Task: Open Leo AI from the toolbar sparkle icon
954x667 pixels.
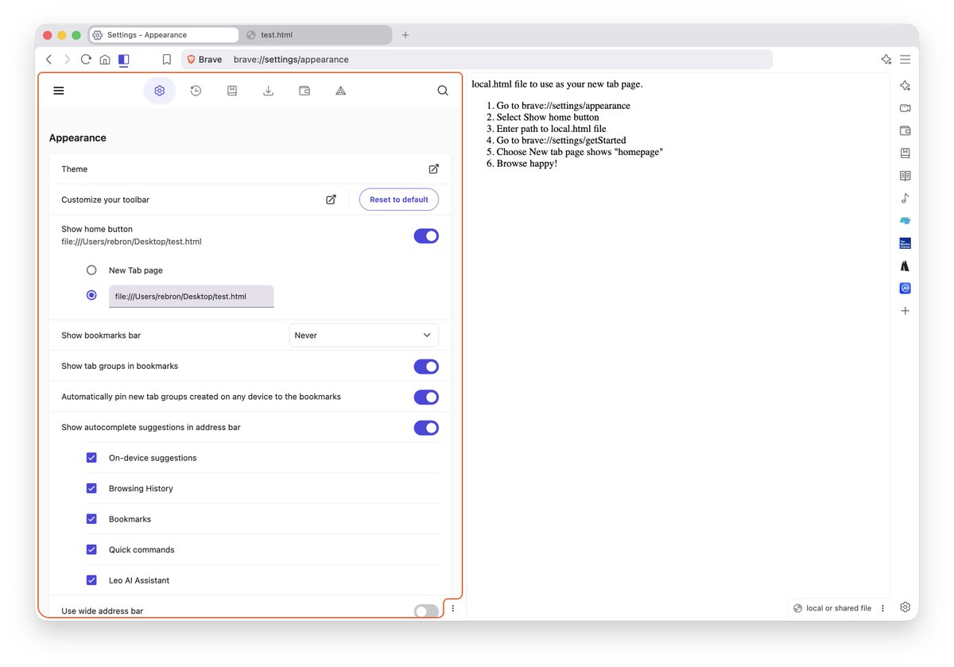Action: (x=886, y=60)
